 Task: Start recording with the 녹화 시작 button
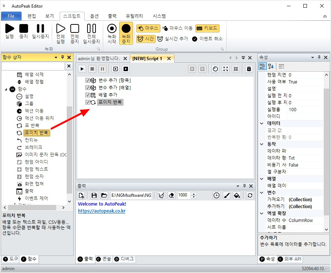point(112,34)
